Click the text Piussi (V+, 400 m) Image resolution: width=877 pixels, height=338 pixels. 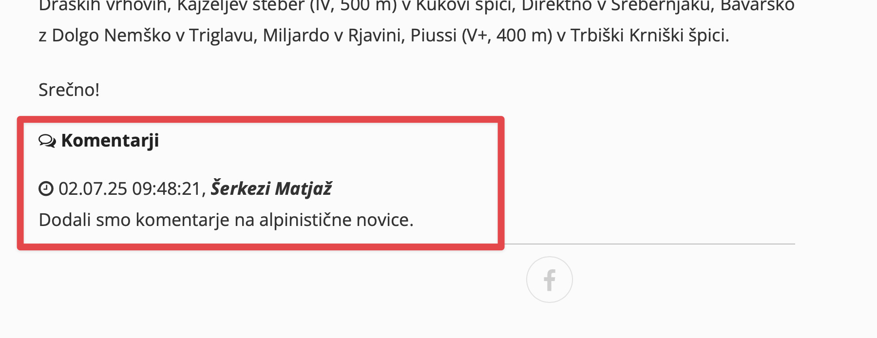481,36
